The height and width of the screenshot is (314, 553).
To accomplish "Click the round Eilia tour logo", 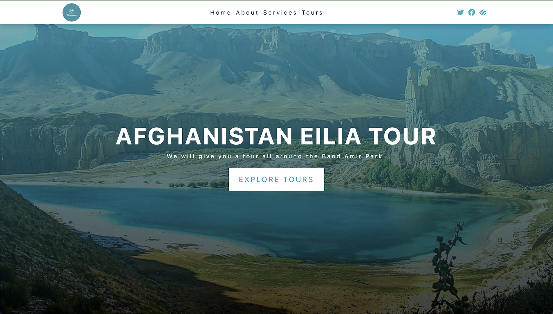I will 72,13.
